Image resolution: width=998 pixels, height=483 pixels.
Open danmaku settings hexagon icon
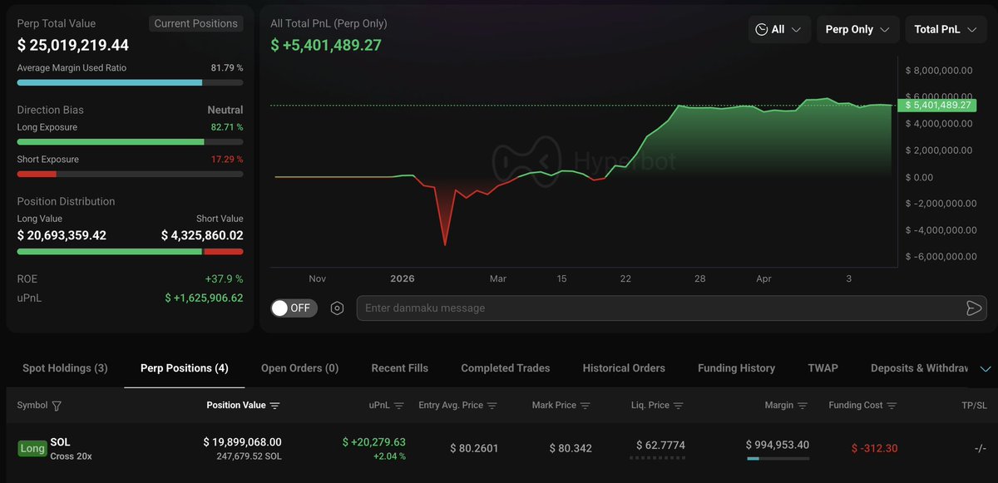pos(337,308)
